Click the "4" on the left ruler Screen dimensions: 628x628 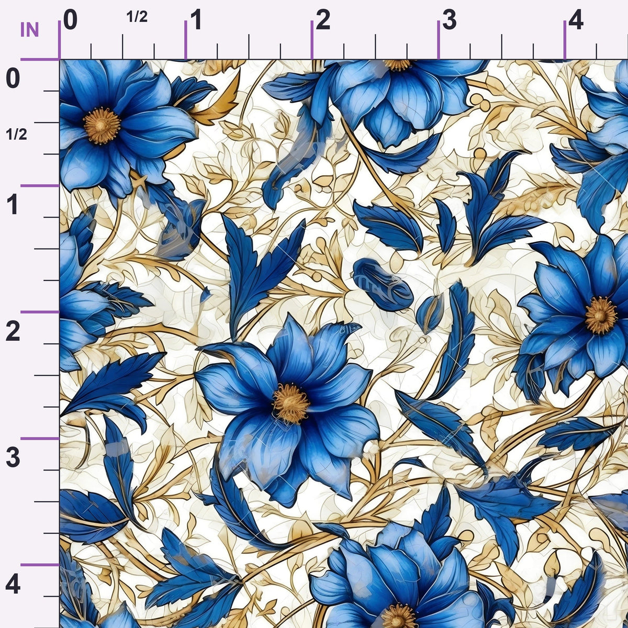coord(13,585)
